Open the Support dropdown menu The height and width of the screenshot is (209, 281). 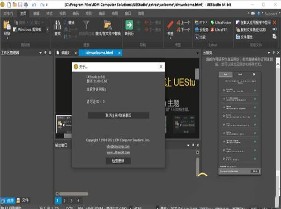point(270,14)
